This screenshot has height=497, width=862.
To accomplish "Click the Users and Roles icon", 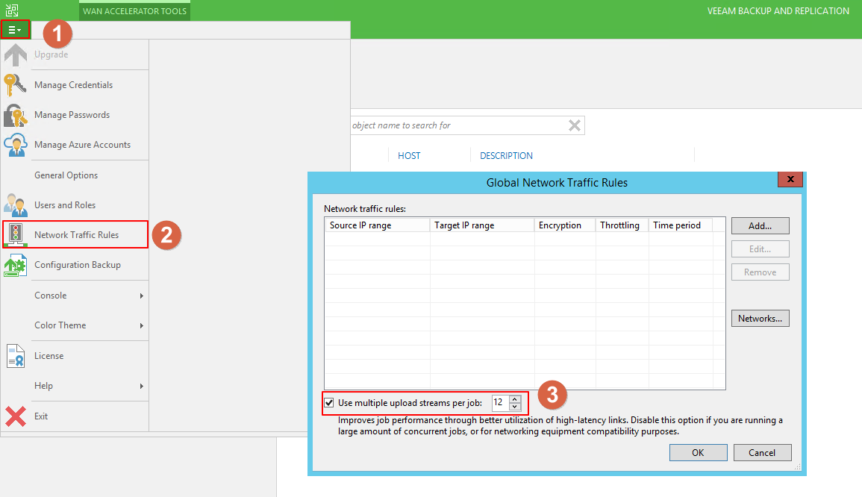I will 15,205.
